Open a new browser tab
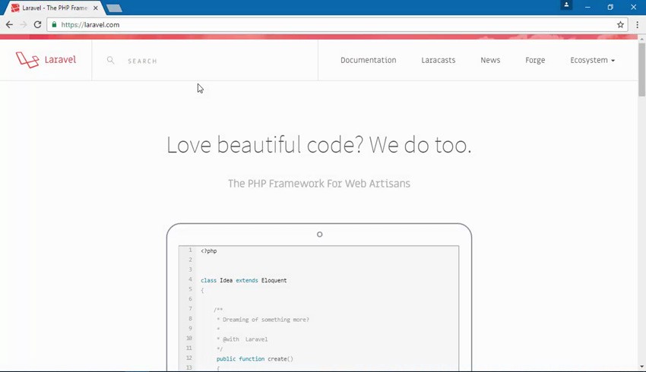 click(x=114, y=8)
